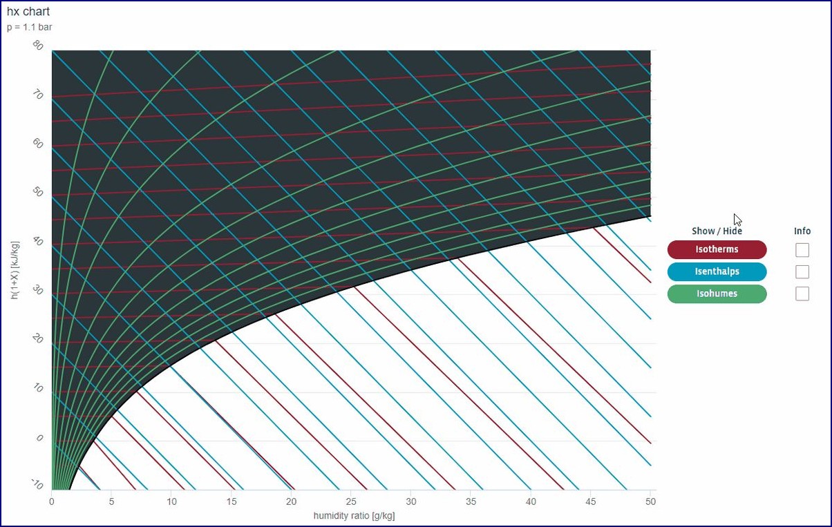The height and width of the screenshot is (527, 832).
Task: Click the y-axis tick label 80
Action: pos(39,46)
